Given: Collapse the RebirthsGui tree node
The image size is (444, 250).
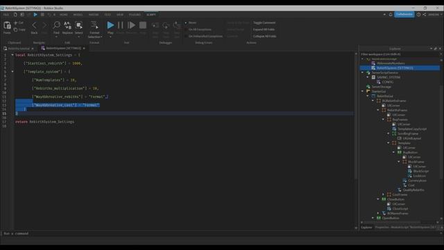Looking at the screenshot, I should click(x=368, y=96).
